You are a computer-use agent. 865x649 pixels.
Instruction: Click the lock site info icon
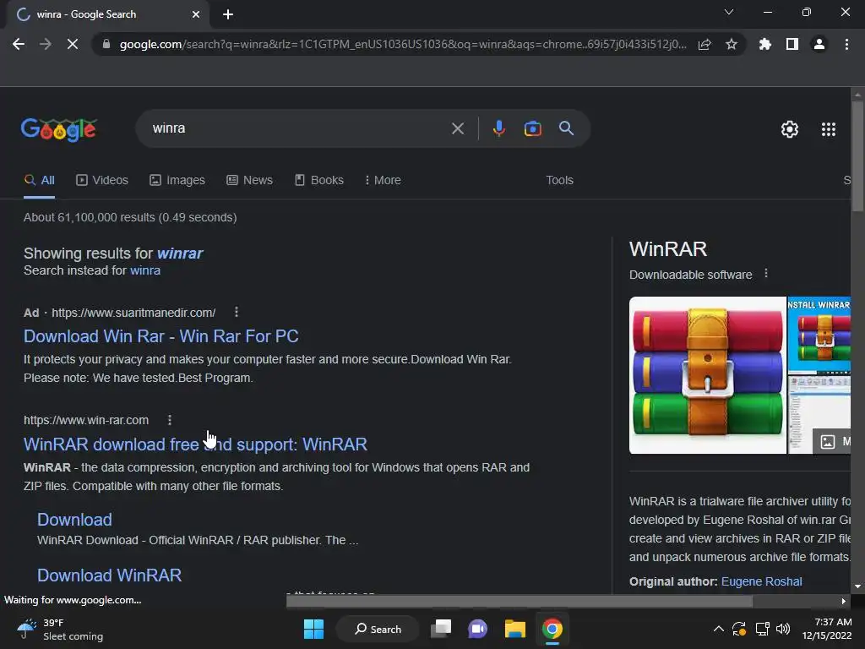106,44
